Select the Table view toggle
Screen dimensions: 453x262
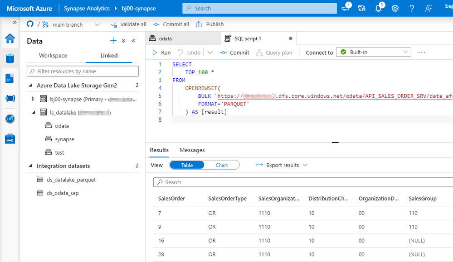click(187, 165)
